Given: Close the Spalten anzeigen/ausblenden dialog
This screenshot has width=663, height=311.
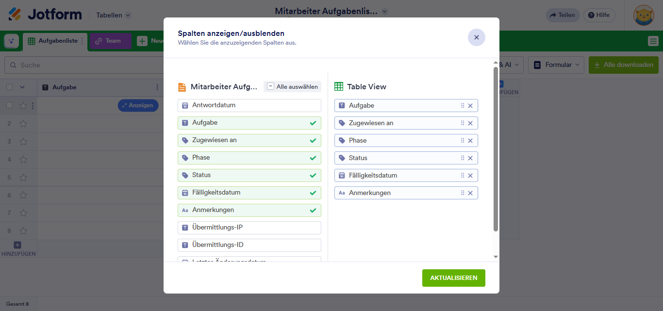Looking at the screenshot, I should [476, 37].
